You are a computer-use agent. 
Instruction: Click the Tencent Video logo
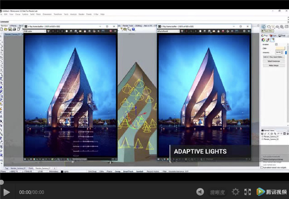(x=271, y=192)
